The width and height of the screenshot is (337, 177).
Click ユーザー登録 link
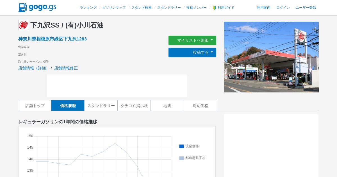306,8
